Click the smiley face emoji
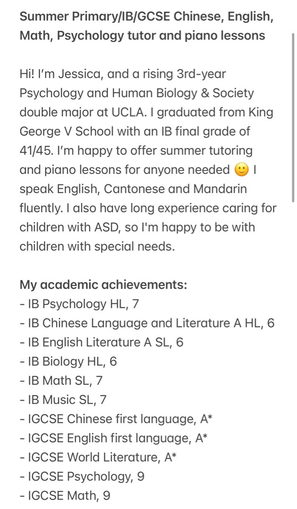This screenshot has width=297, height=509. click(241, 170)
